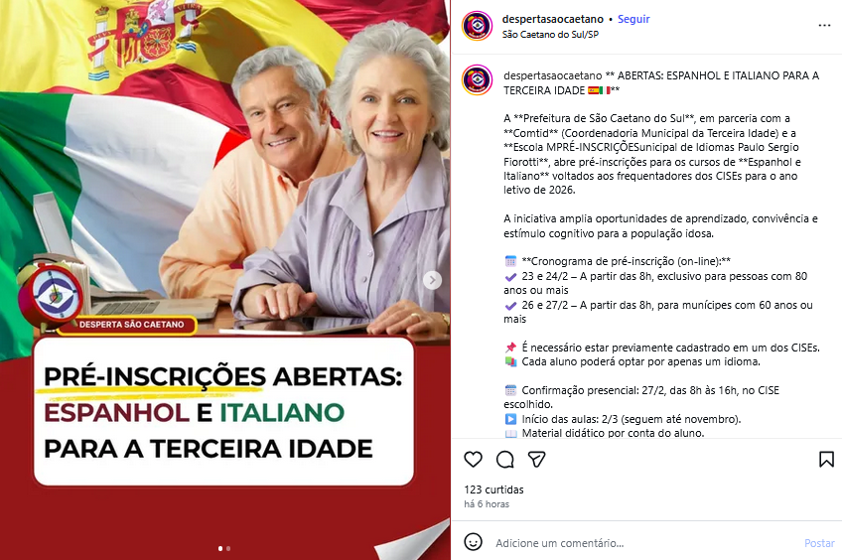Open the three-dot more options menu
This screenshot has height=560, width=842.
point(824,26)
